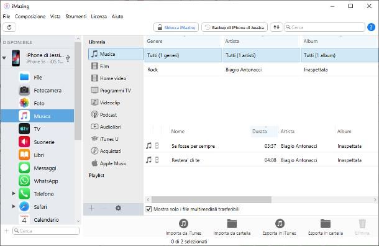
Task: Select the song Restera' di te
Action: click(x=261, y=160)
